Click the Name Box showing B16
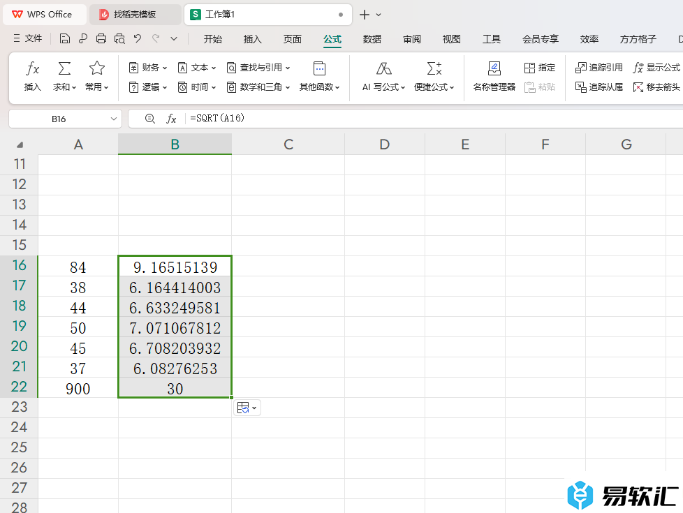This screenshot has height=513, width=683. coord(59,119)
